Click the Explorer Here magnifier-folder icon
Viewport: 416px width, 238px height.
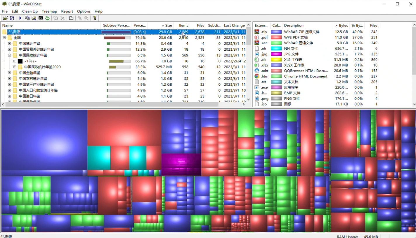click(x=34, y=18)
